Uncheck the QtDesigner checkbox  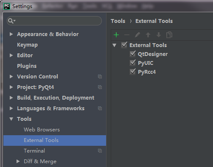[x=133, y=54]
